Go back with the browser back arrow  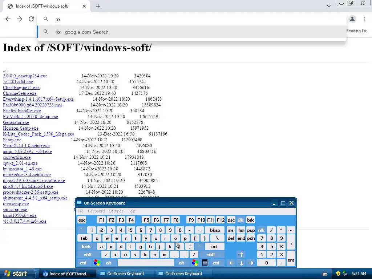tap(8, 19)
